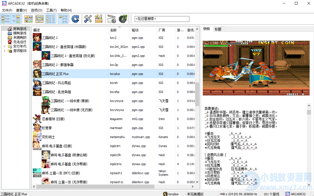The height and width of the screenshot is (196, 314).
Task: Click the mystwarr.cpp driver cell
Action: pos(141,137)
